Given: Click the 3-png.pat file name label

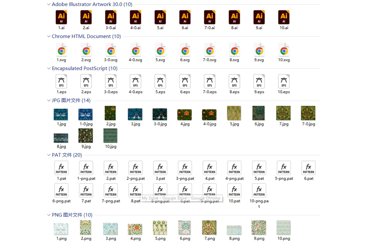Looking at the screenshot, I should tap(185, 179).
